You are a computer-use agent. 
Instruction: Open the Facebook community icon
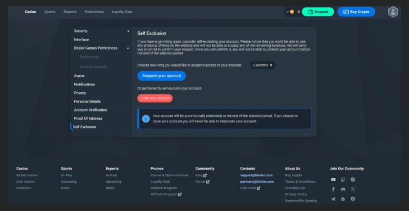pos(333,189)
